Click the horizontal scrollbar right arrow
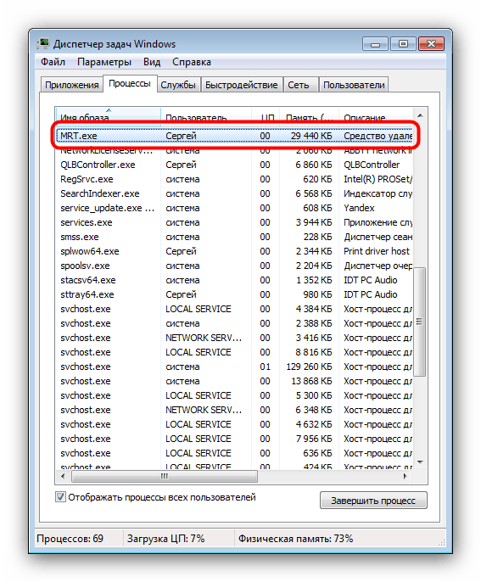481x582 pixels. (405, 476)
